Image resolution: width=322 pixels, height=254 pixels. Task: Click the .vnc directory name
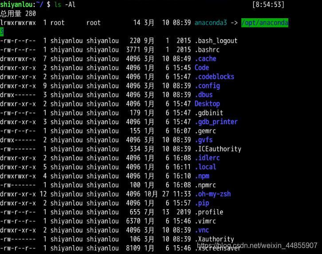coord(202,230)
